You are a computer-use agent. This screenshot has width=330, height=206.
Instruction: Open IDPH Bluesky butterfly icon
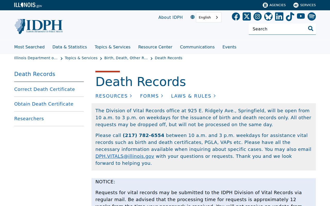point(268,16)
